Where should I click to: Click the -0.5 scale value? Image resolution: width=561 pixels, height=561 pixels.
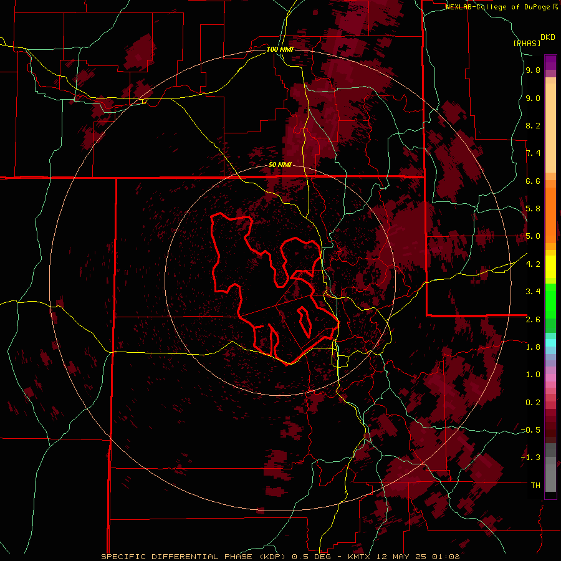pyautogui.click(x=530, y=430)
